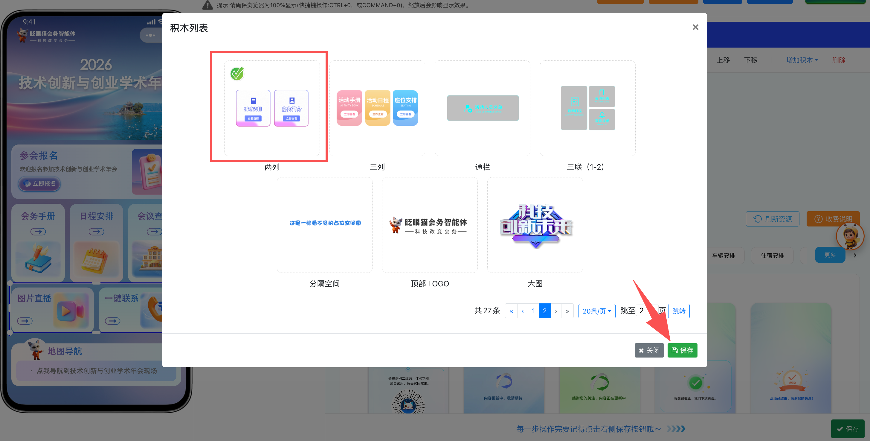The height and width of the screenshot is (441, 870).
Task: Close the 积木列表 dialog with X
Action: (x=695, y=27)
